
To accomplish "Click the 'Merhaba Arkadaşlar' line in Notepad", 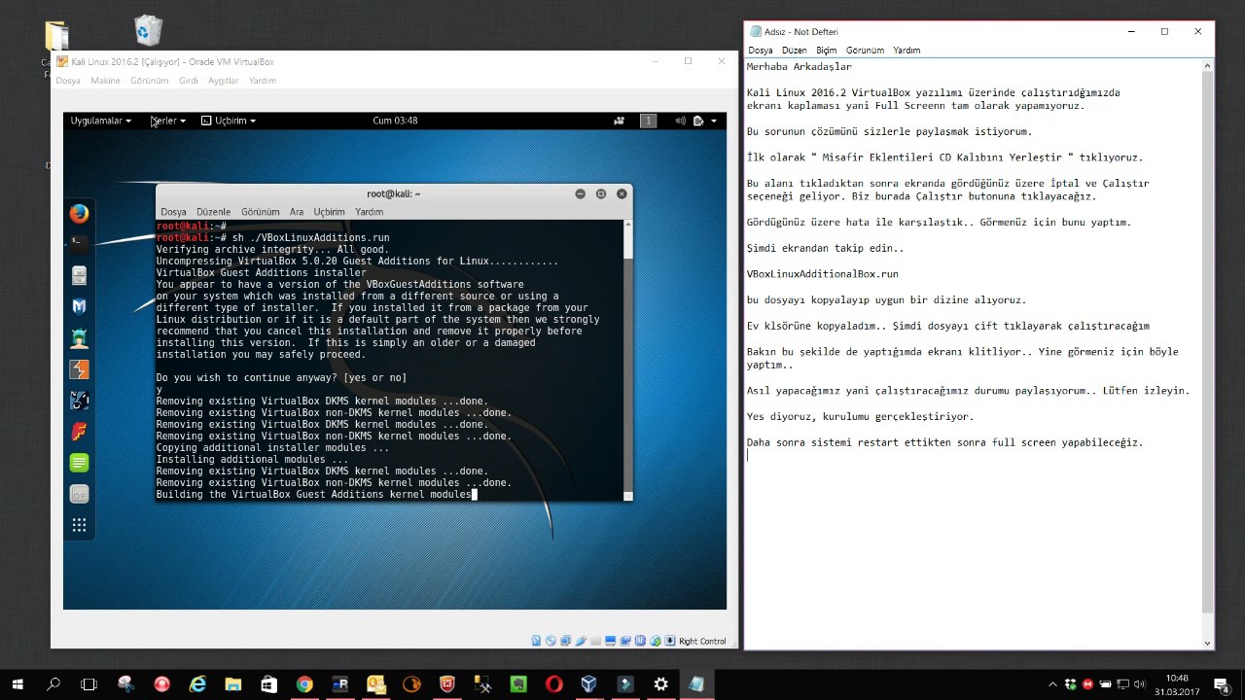I will [x=800, y=67].
